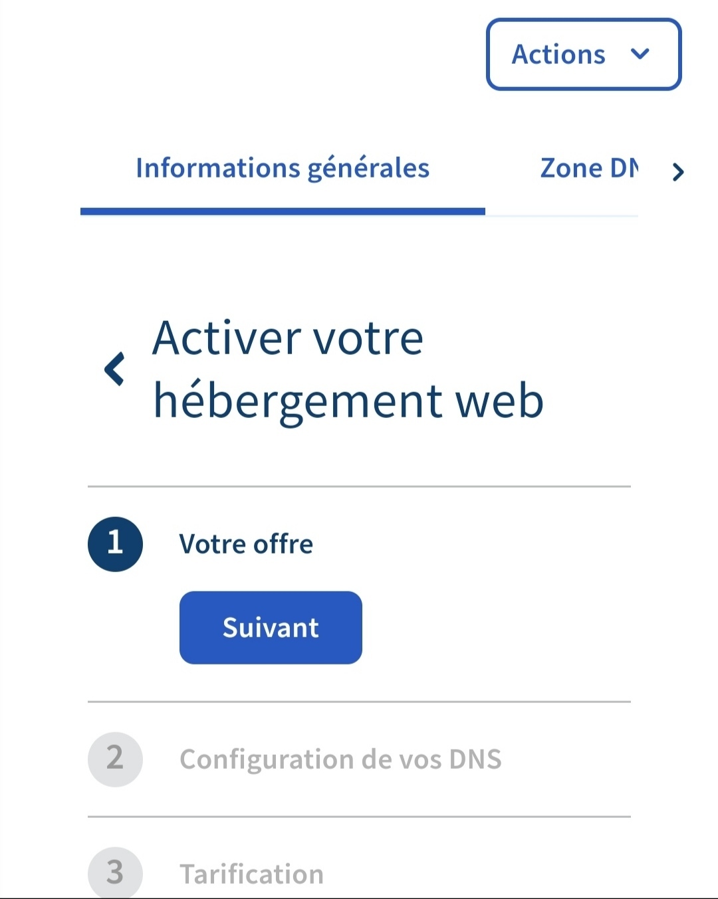Switch to Informations générales tab

[283, 168]
